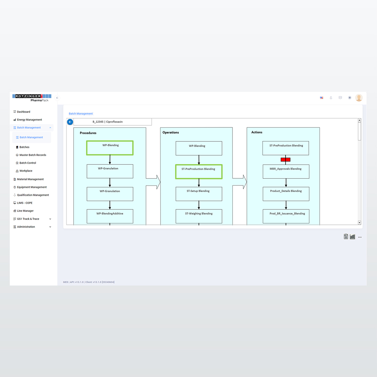This screenshot has height=377, width=377.
Task: Select Prod_BR_Issuance_Blending action
Action: (286, 216)
